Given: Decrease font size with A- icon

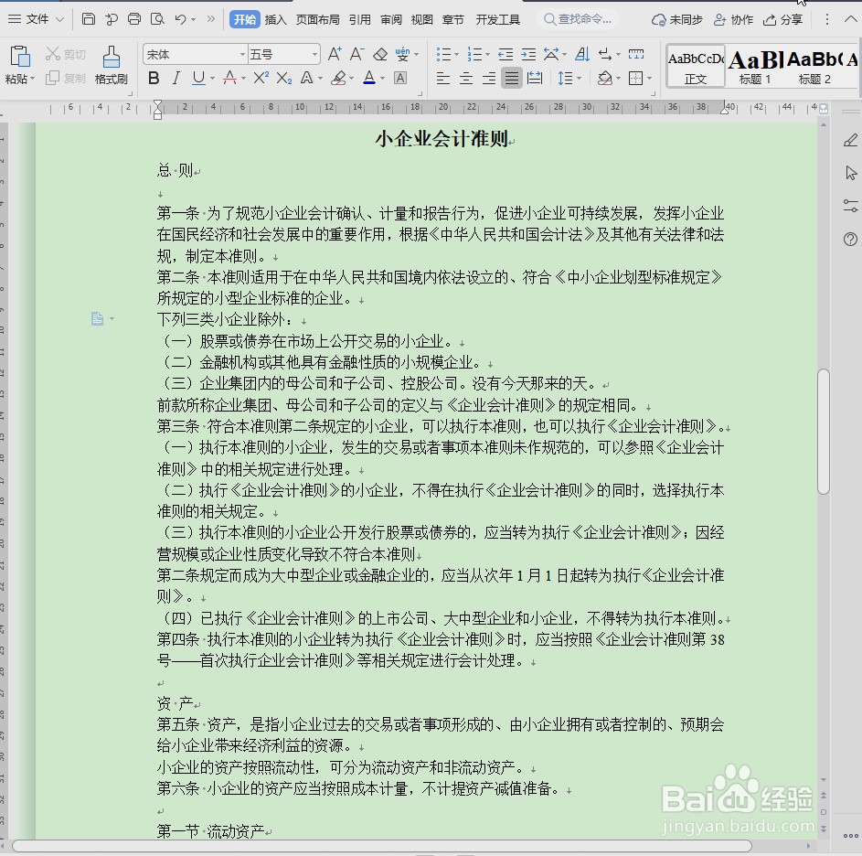Looking at the screenshot, I should click(x=357, y=54).
